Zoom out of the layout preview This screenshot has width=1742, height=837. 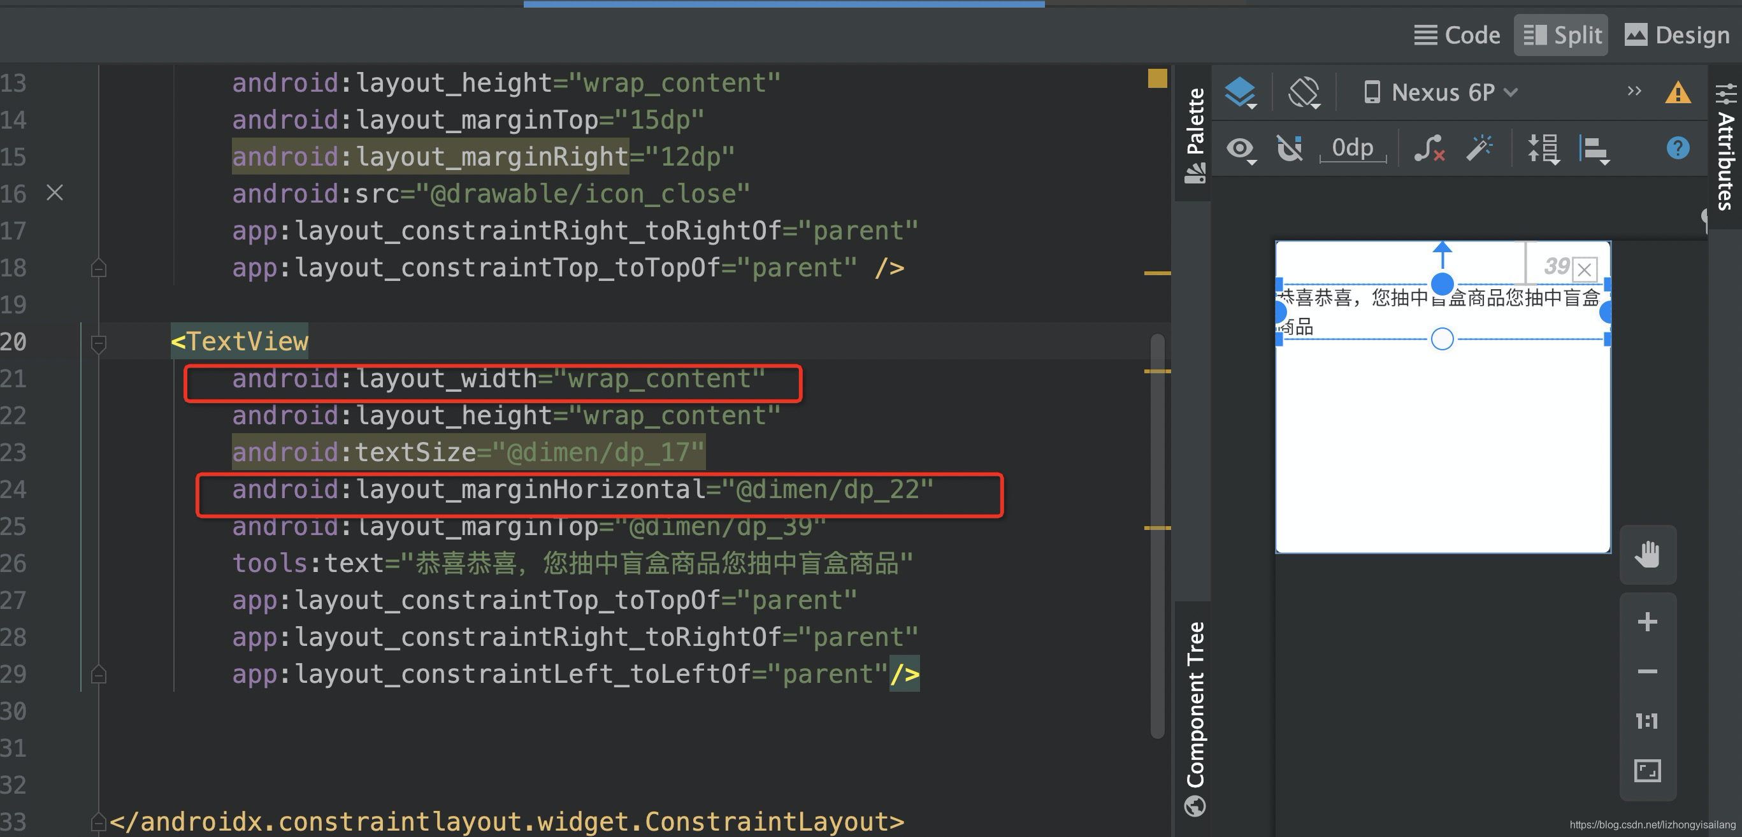coord(1647,670)
